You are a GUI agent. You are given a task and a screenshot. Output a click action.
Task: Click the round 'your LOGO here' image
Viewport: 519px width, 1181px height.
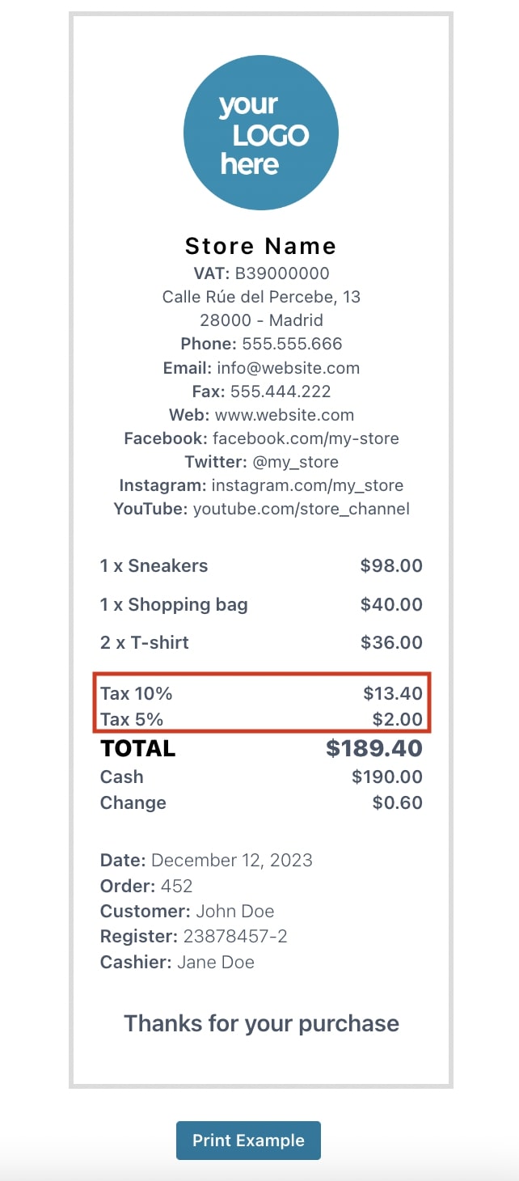pos(261,133)
